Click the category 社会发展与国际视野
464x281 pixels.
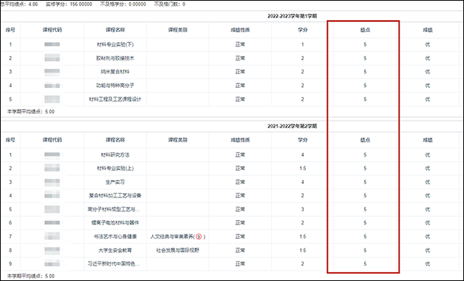click(178, 251)
